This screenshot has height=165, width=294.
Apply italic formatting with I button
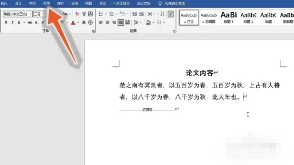[12, 22]
